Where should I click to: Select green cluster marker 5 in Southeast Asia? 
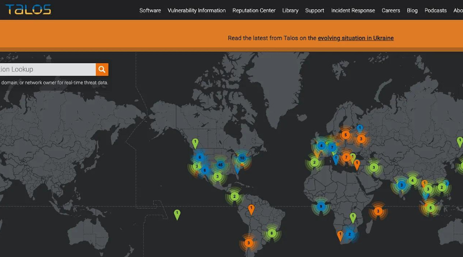[x=431, y=208]
